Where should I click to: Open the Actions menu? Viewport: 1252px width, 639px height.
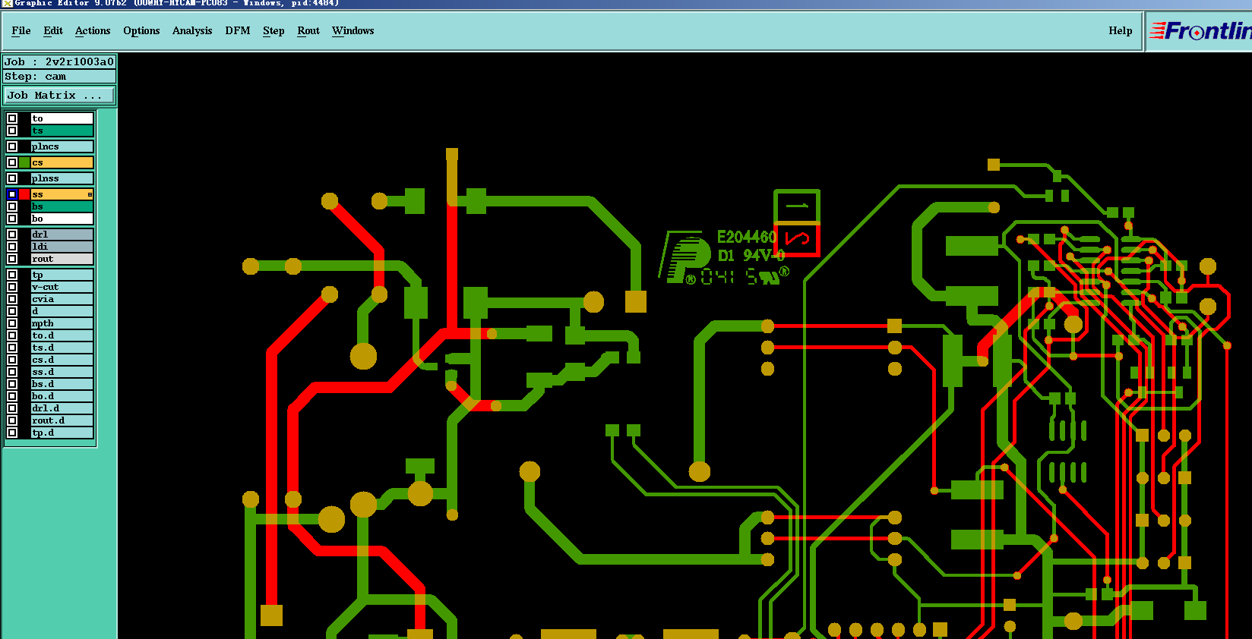(93, 30)
